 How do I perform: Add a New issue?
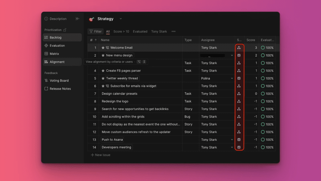tap(100, 155)
